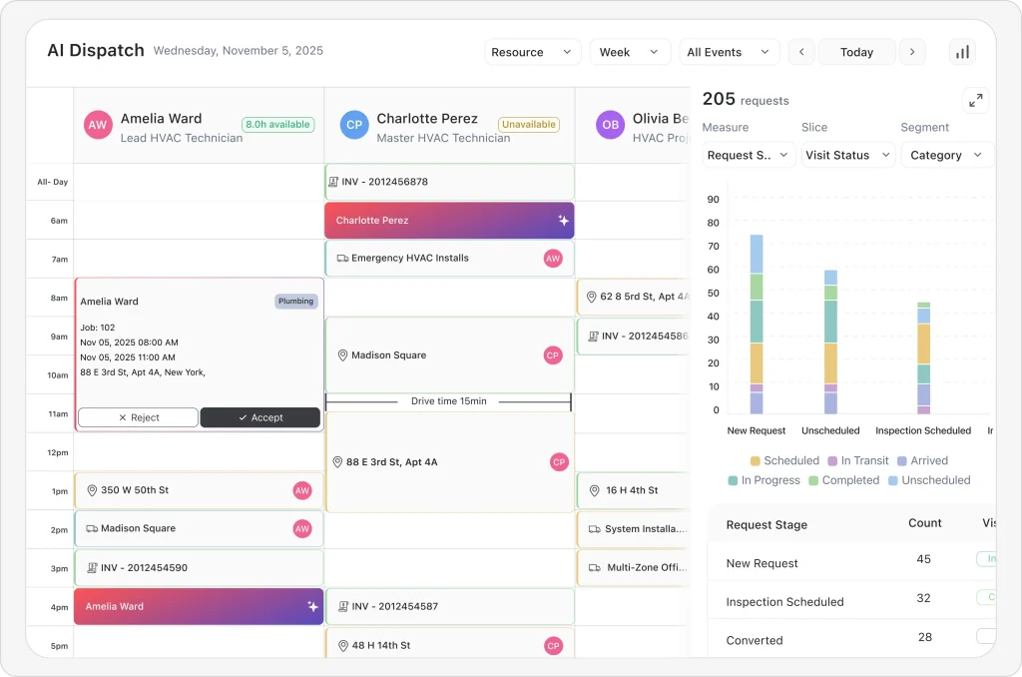The image size is (1022, 677).
Task: Reject the Amelia Ward plumbing job
Action: [x=138, y=417]
